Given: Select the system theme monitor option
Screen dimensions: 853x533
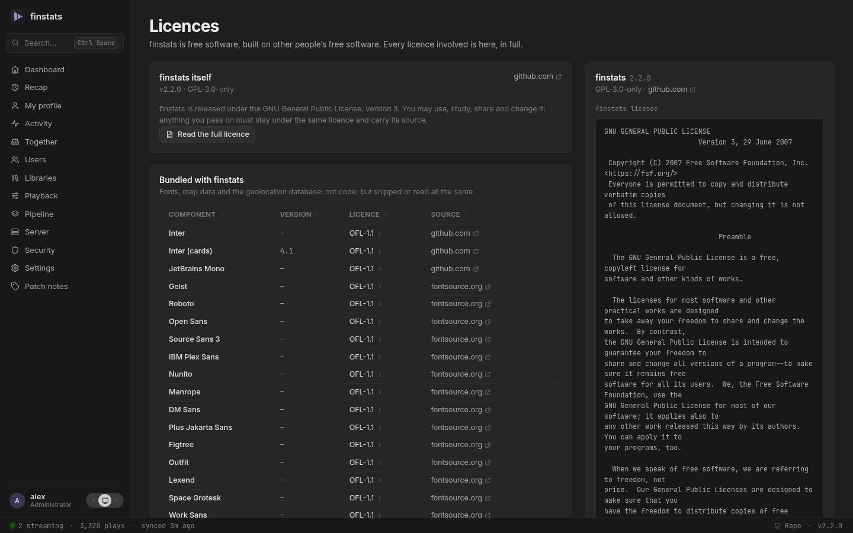Looking at the screenshot, I should [x=105, y=500].
